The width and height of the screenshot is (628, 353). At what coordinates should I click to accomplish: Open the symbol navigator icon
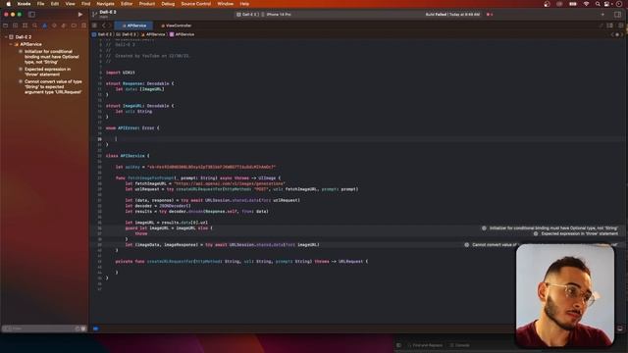[x=25, y=25]
